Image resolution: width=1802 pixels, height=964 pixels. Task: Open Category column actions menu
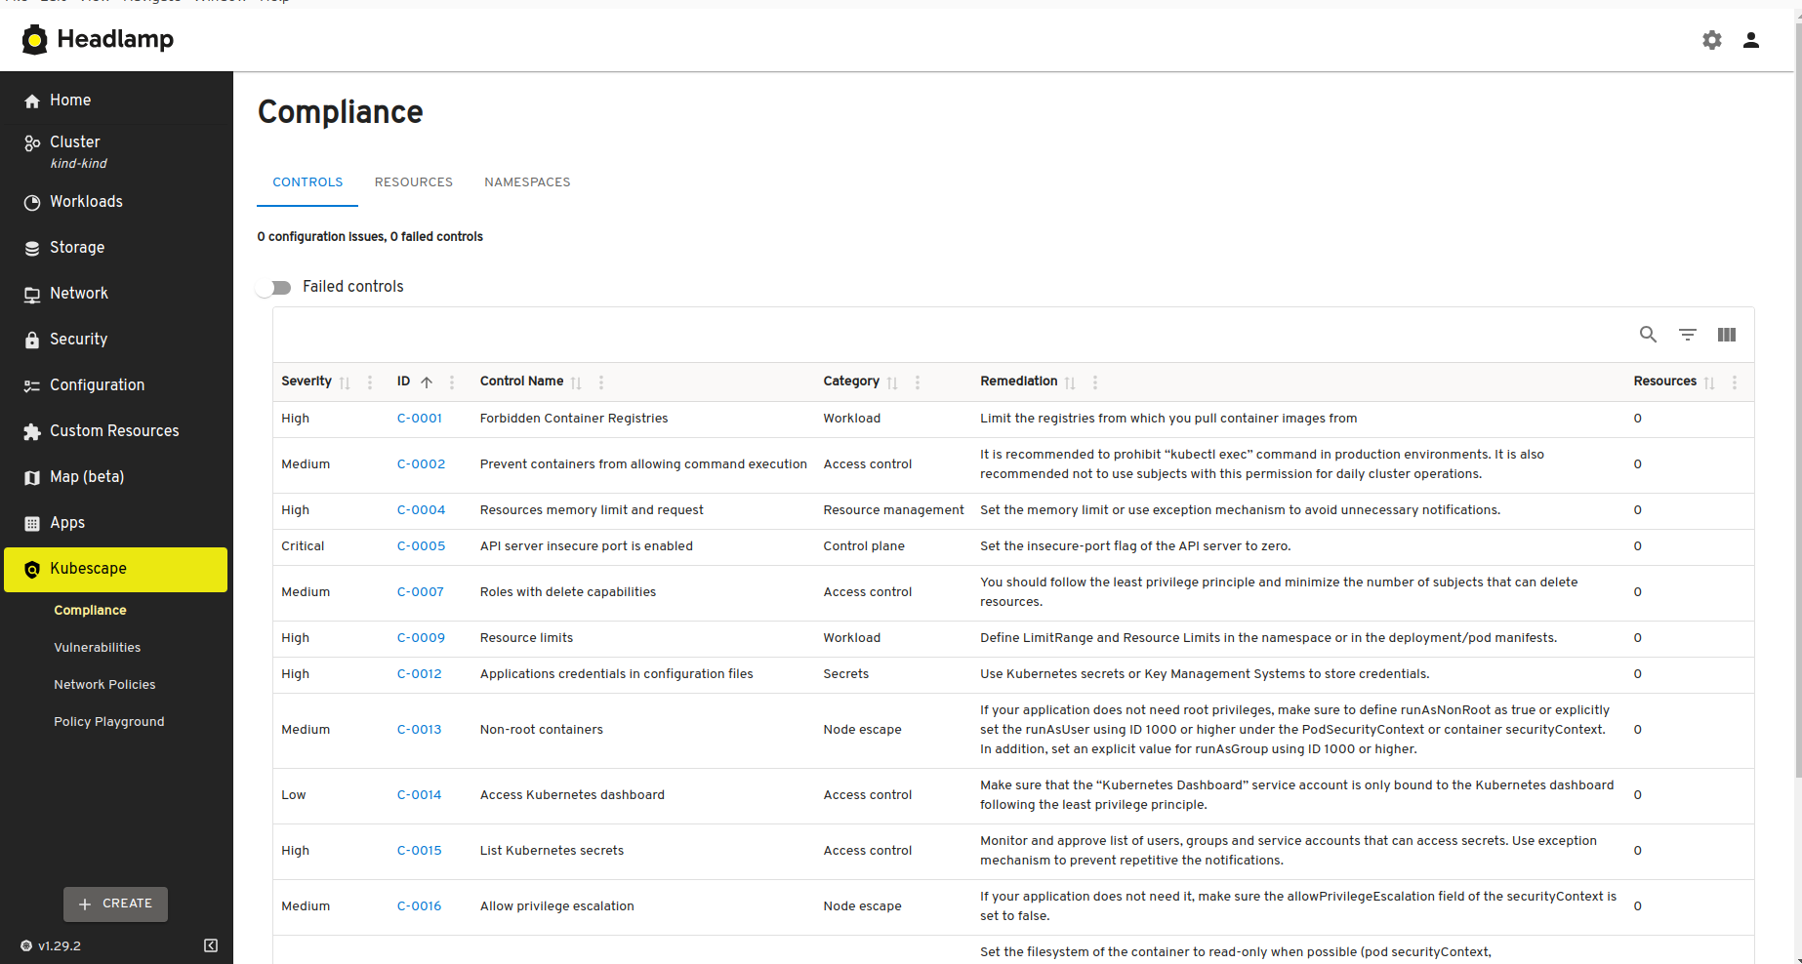click(x=918, y=382)
